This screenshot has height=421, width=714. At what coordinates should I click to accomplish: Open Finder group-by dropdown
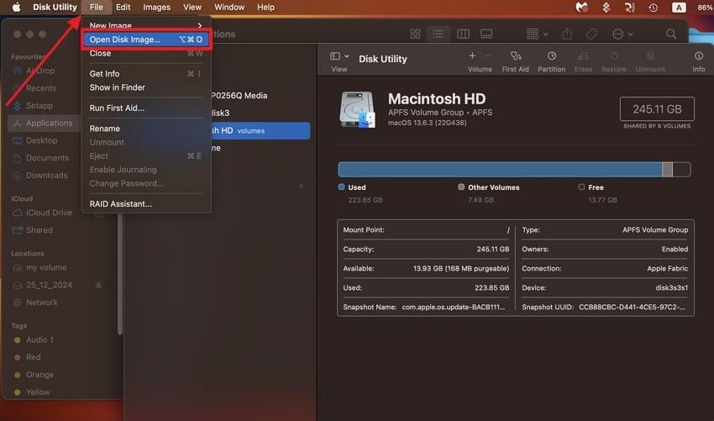pyautogui.click(x=537, y=34)
